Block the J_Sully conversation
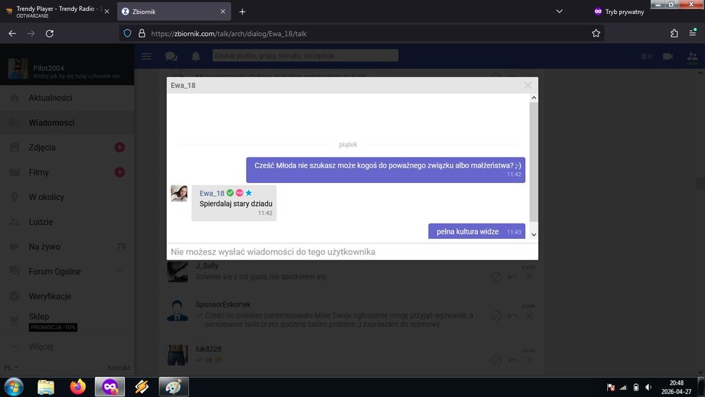The width and height of the screenshot is (705, 397). (x=497, y=276)
